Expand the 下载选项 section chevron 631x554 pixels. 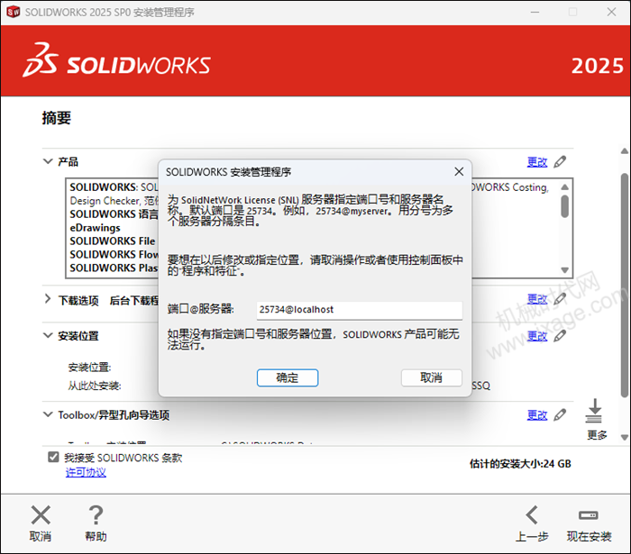[48, 299]
